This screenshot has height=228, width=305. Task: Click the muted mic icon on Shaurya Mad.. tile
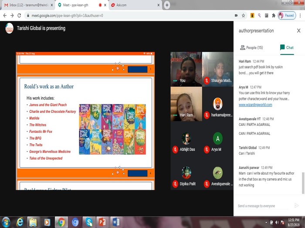point(207,80)
